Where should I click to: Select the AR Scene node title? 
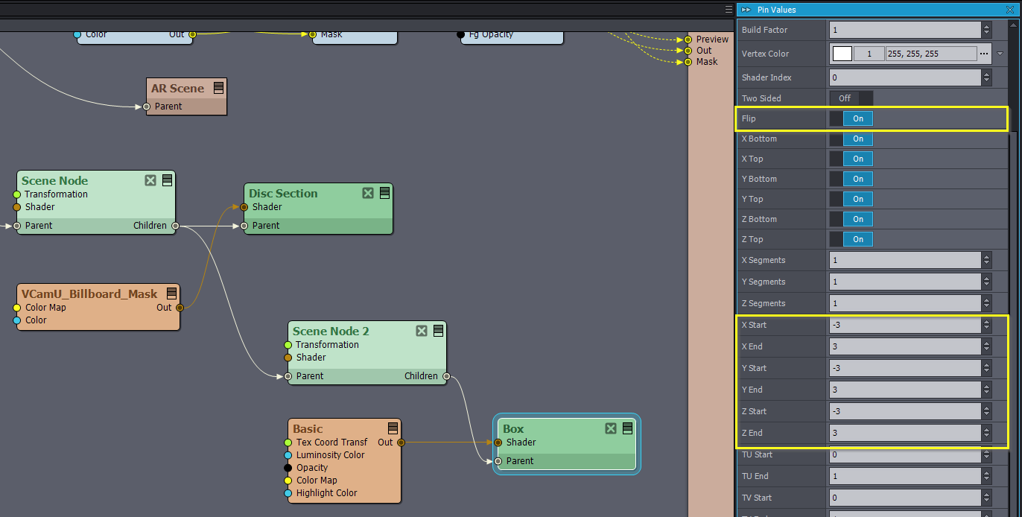tap(177, 89)
